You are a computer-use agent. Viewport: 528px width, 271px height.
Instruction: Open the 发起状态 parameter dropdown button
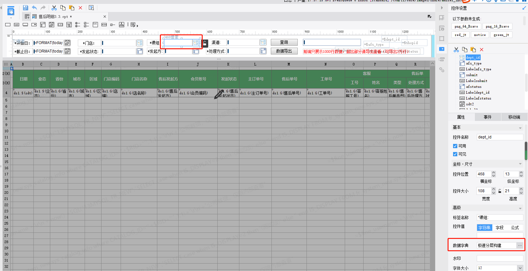[139, 51]
